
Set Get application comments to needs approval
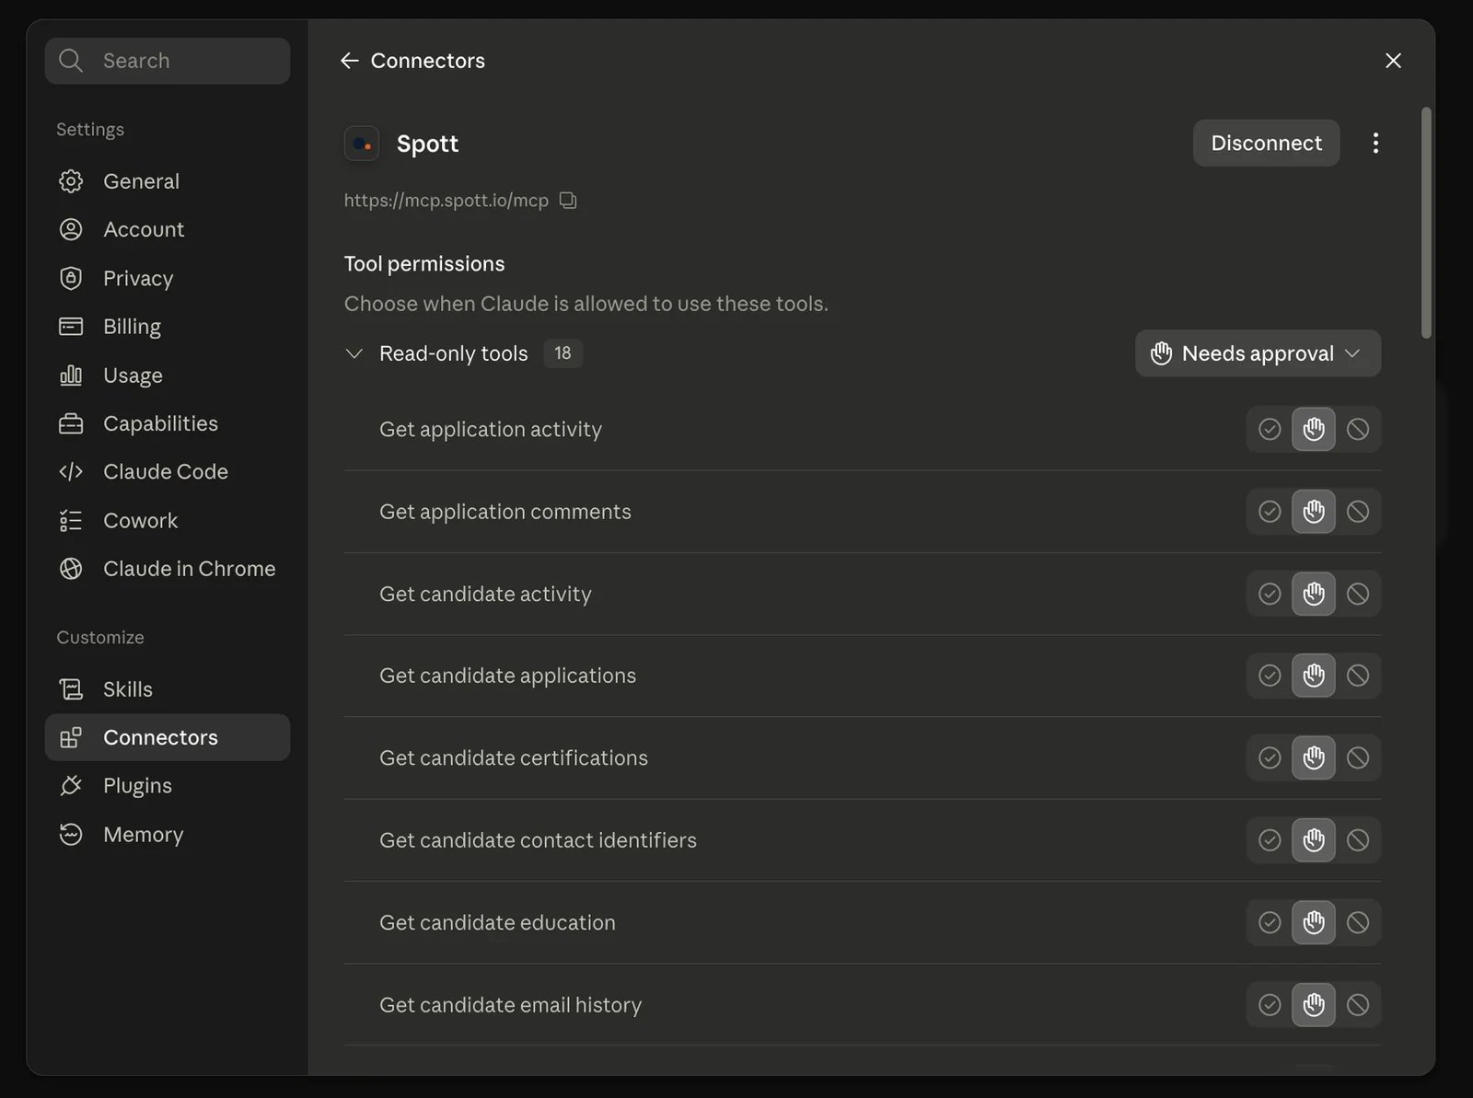1314,512
